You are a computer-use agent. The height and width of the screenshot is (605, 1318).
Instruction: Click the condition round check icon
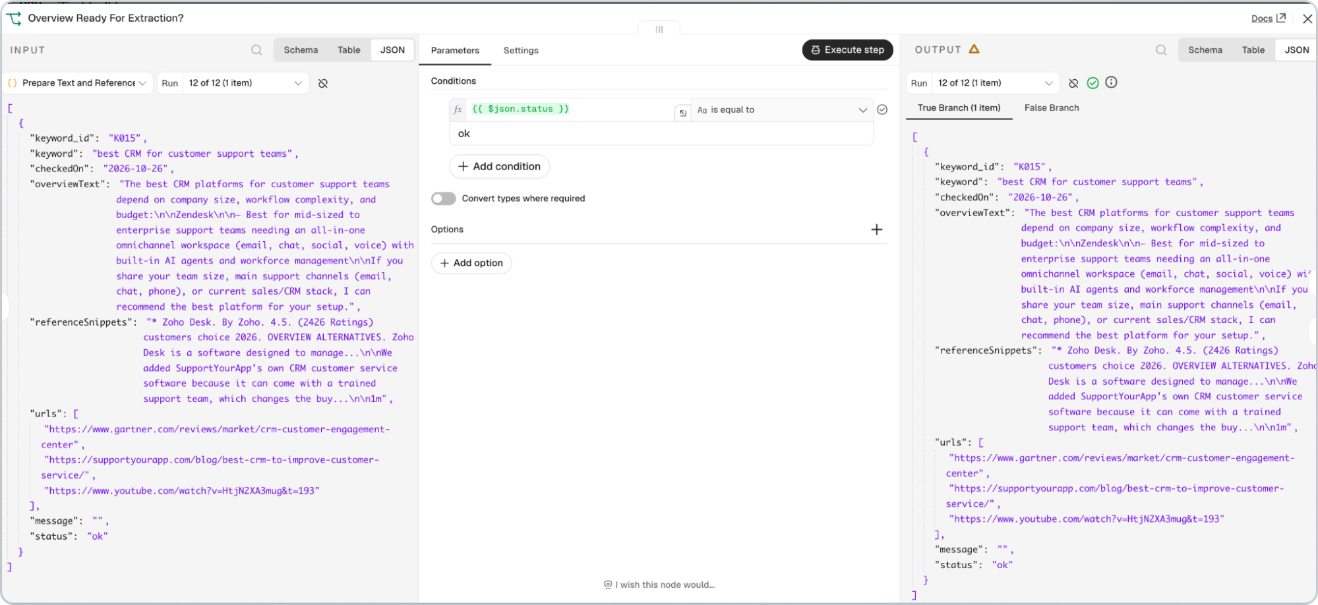click(x=882, y=109)
